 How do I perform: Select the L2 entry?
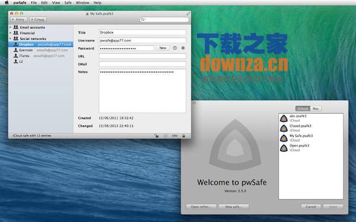coord(41,62)
